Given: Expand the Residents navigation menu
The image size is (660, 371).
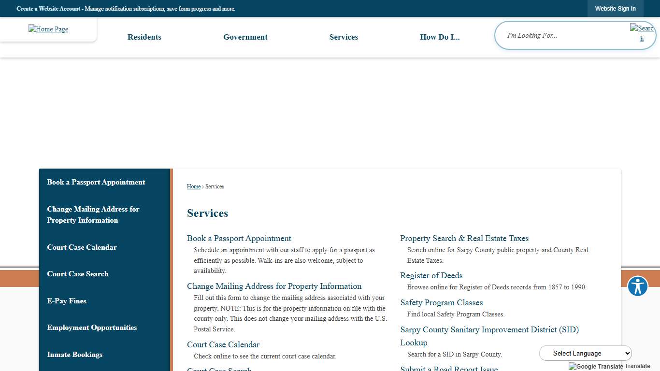Looking at the screenshot, I should 144,37.
